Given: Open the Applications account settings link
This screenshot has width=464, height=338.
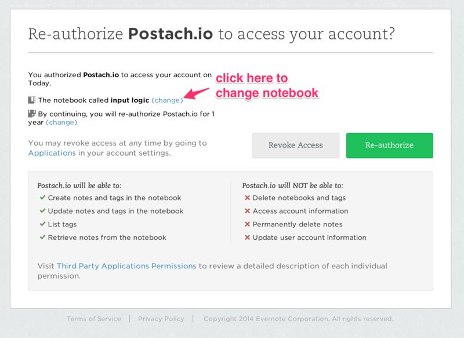Looking at the screenshot, I should pos(52,153).
